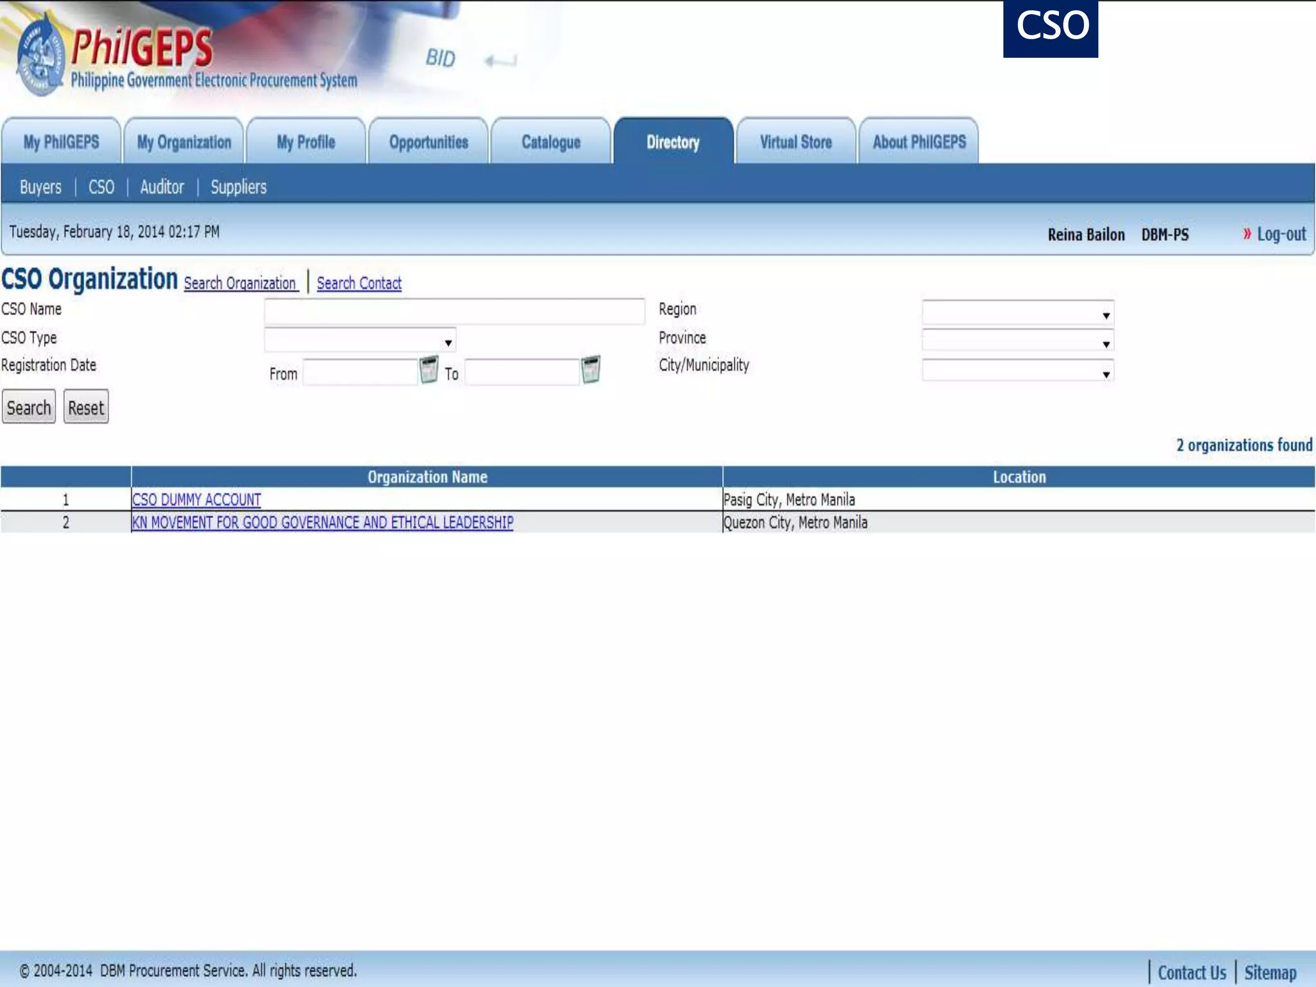Select Suppliers in the Directory submenu

[x=238, y=187]
